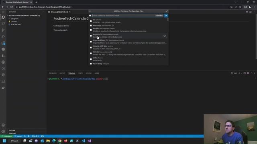Screen dimensions: 257x144
Task: Check the Argo CD CLI checkbox
Action: click(x=91, y=36)
